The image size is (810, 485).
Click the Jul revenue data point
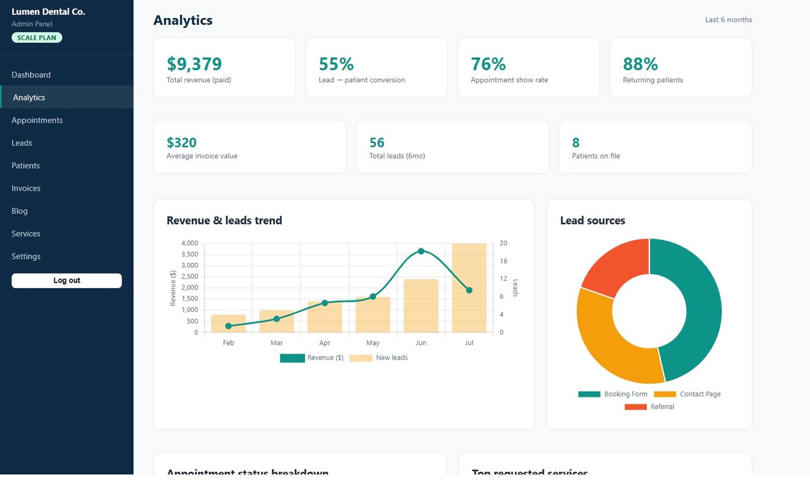point(469,291)
